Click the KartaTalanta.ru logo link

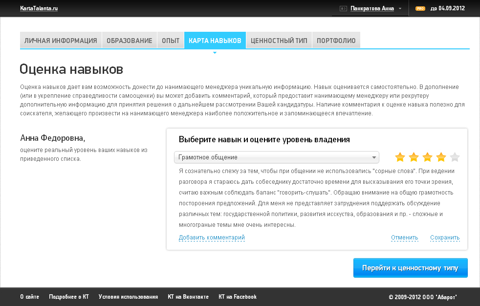pyautogui.click(x=39, y=9)
